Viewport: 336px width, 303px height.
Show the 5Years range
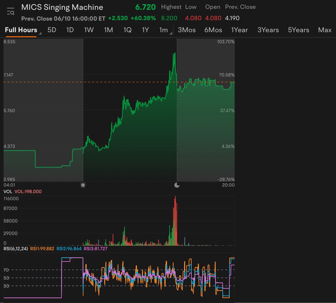click(298, 30)
